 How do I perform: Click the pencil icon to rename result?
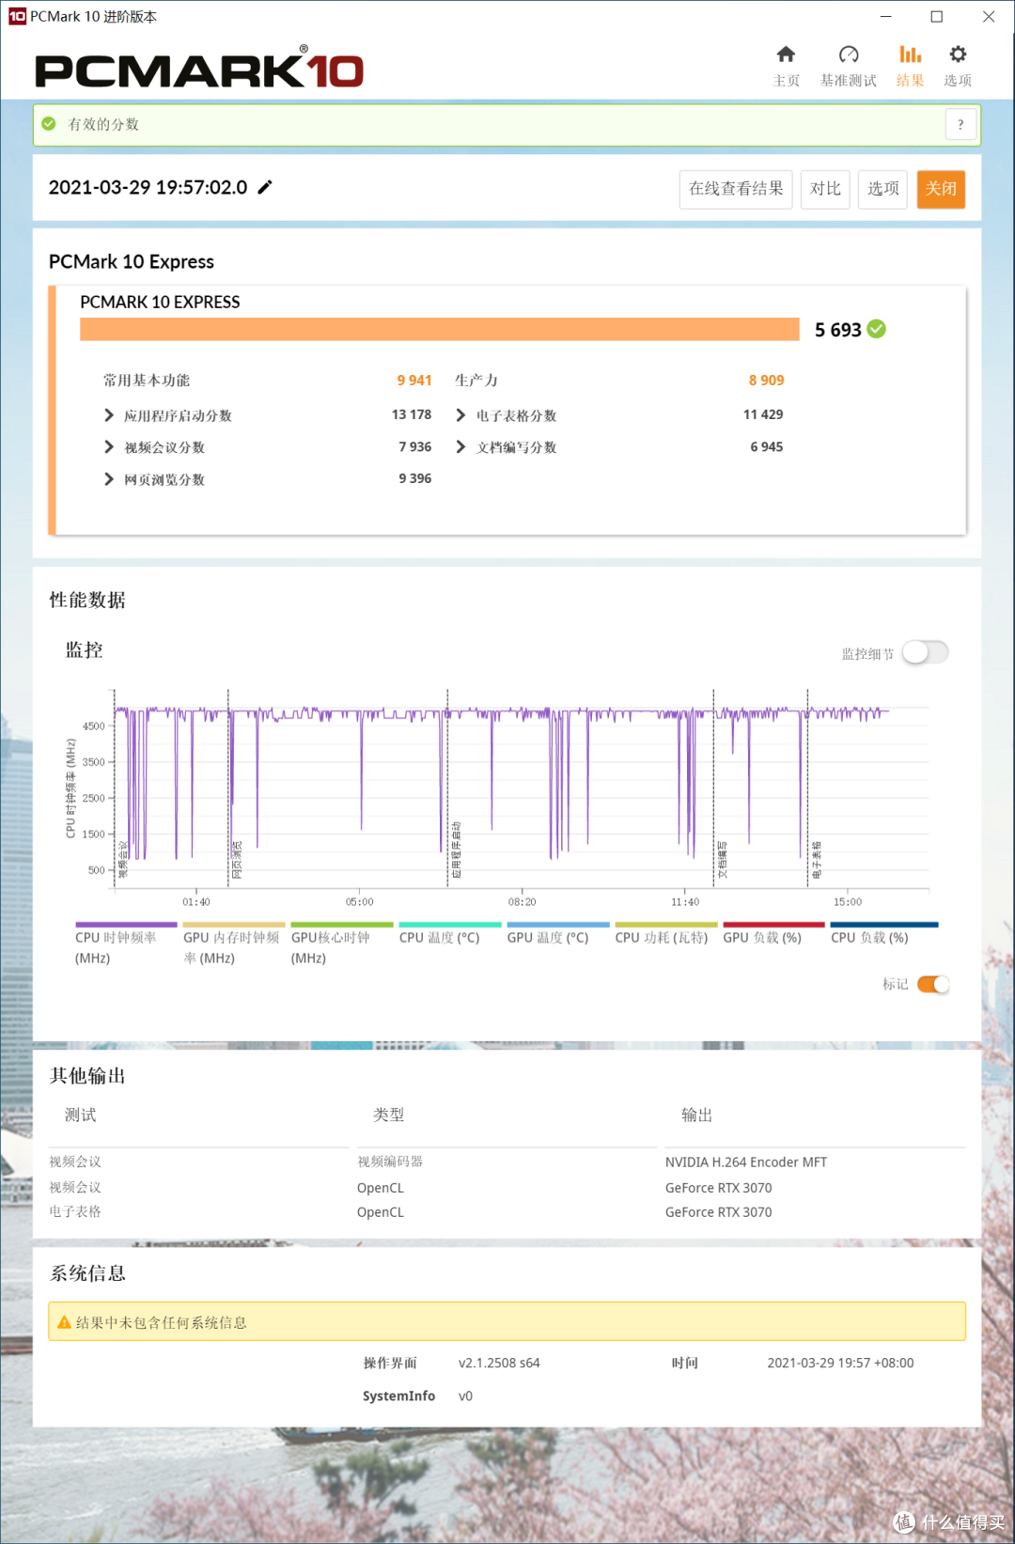click(265, 187)
